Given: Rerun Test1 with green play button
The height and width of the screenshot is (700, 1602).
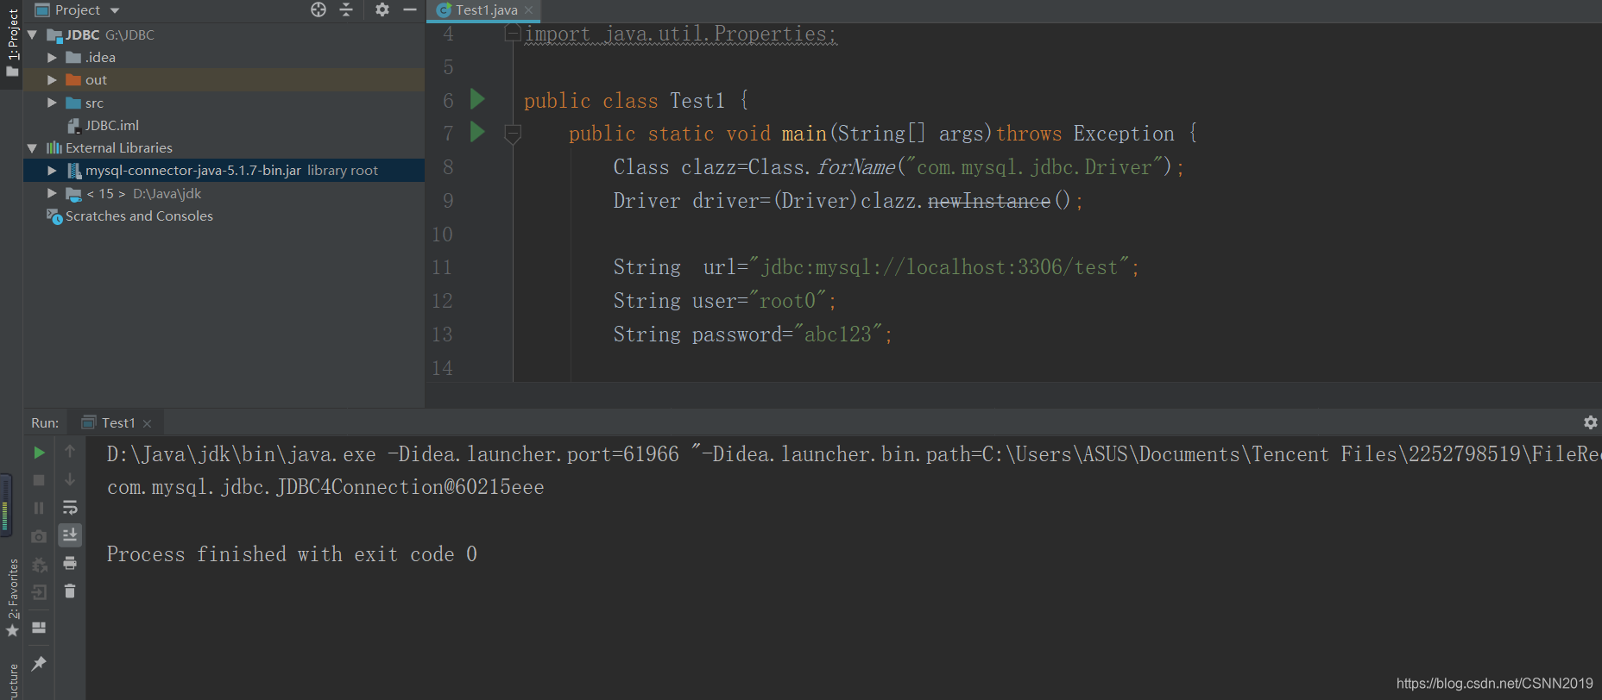Looking at the screenshot, I should (x=39, y=452).
